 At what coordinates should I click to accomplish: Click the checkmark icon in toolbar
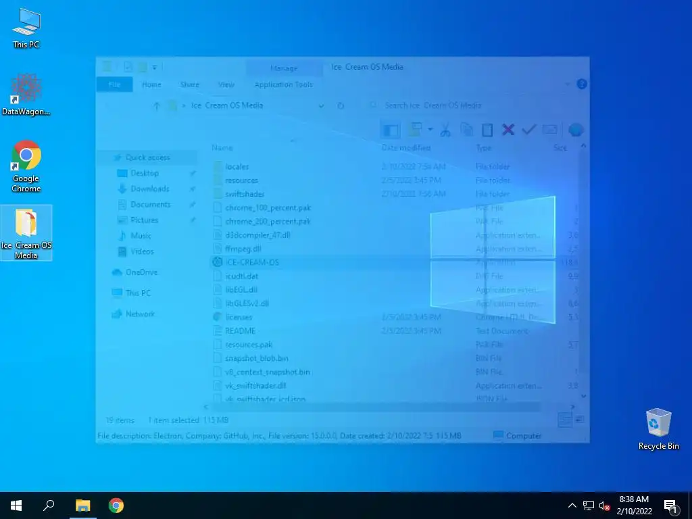(528, 130)
